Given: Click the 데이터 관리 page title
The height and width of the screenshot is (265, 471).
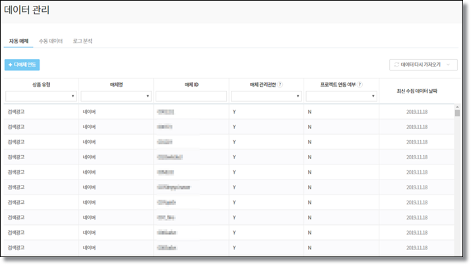Looking at the screenshot, I should coord(26,10).
